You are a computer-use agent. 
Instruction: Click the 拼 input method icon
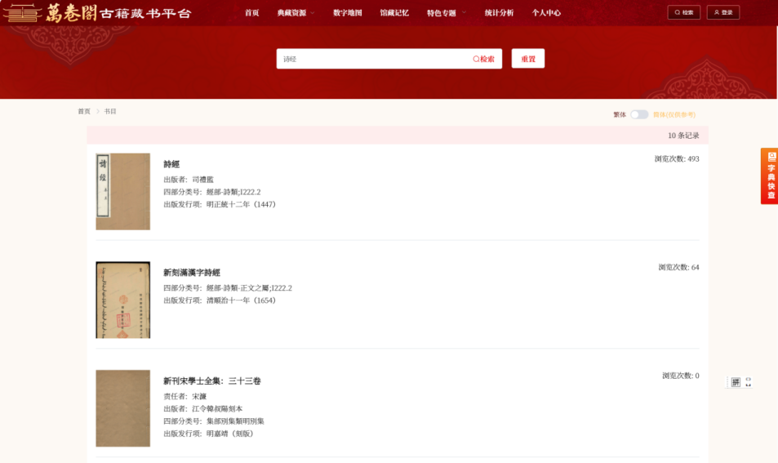[x=735, y=382]
